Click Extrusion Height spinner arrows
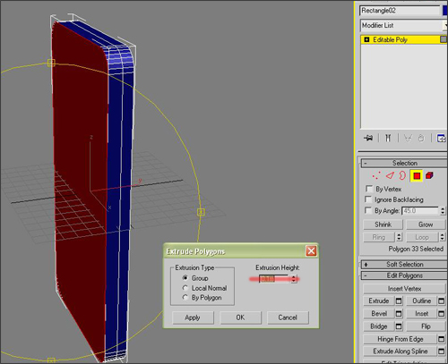 (x=294, y=279)
